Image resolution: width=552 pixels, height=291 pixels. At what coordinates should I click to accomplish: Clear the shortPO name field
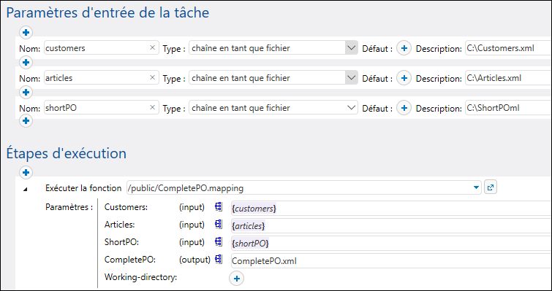pyautogui.click(x=152, y=107)
